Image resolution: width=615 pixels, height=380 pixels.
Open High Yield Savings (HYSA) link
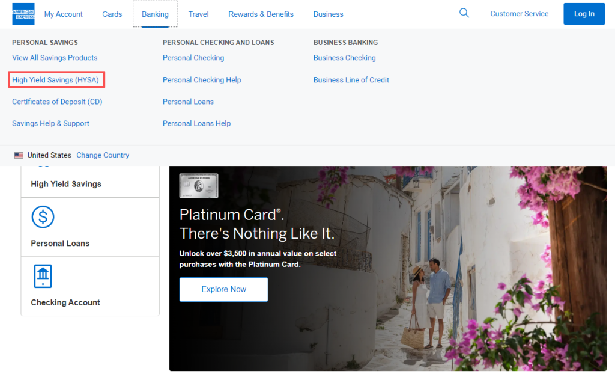point(55,80)
